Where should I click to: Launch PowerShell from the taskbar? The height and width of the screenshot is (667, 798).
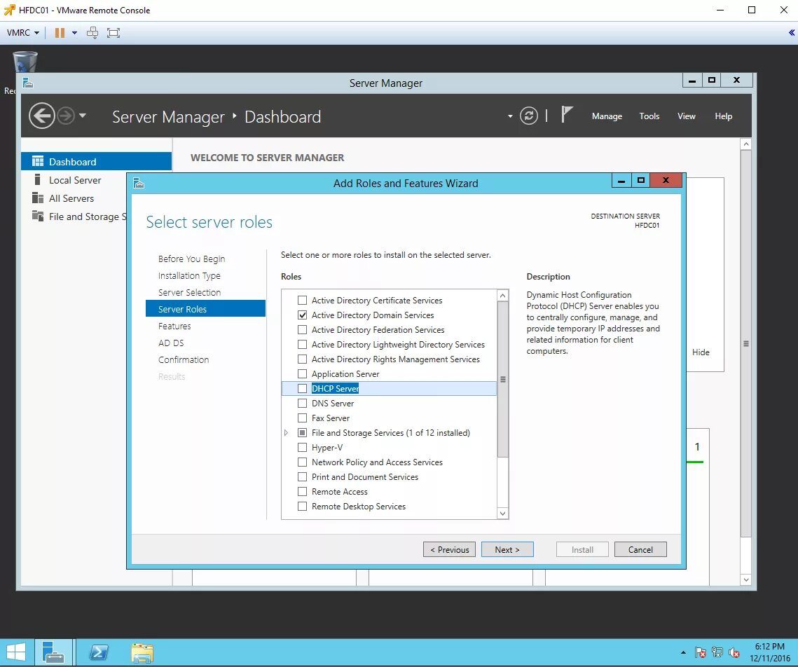coord(99,653)
